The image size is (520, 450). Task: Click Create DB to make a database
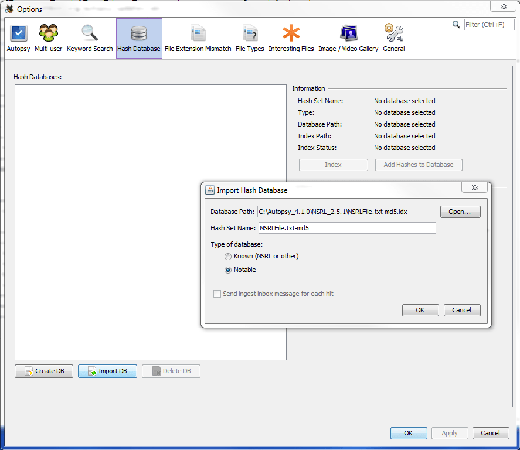coord(43,371)
